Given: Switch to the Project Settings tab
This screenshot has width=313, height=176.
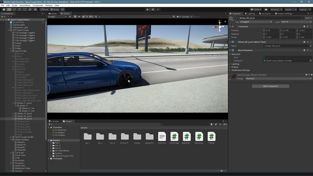Looking at the screenshot, I should 284,14.
